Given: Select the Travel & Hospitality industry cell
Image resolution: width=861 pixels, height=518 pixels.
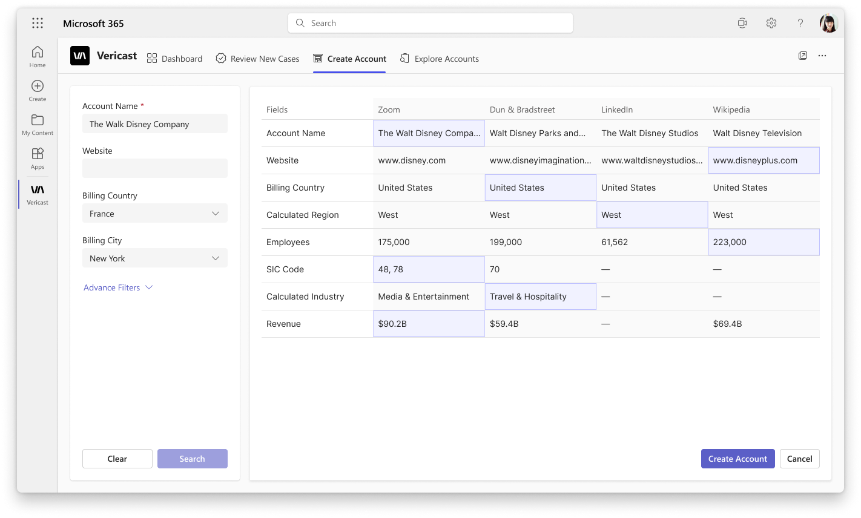Looking at the screenshot, I should point(541,297).
